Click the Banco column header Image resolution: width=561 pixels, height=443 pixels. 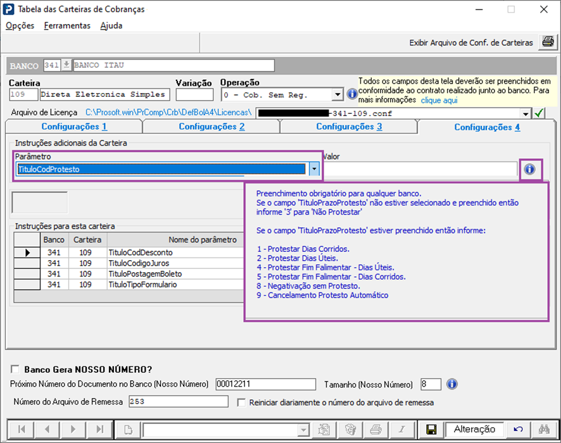[x=54, y=240]
